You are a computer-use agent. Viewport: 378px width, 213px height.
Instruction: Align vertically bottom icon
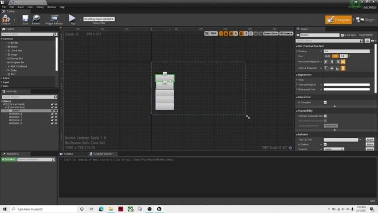337,69
